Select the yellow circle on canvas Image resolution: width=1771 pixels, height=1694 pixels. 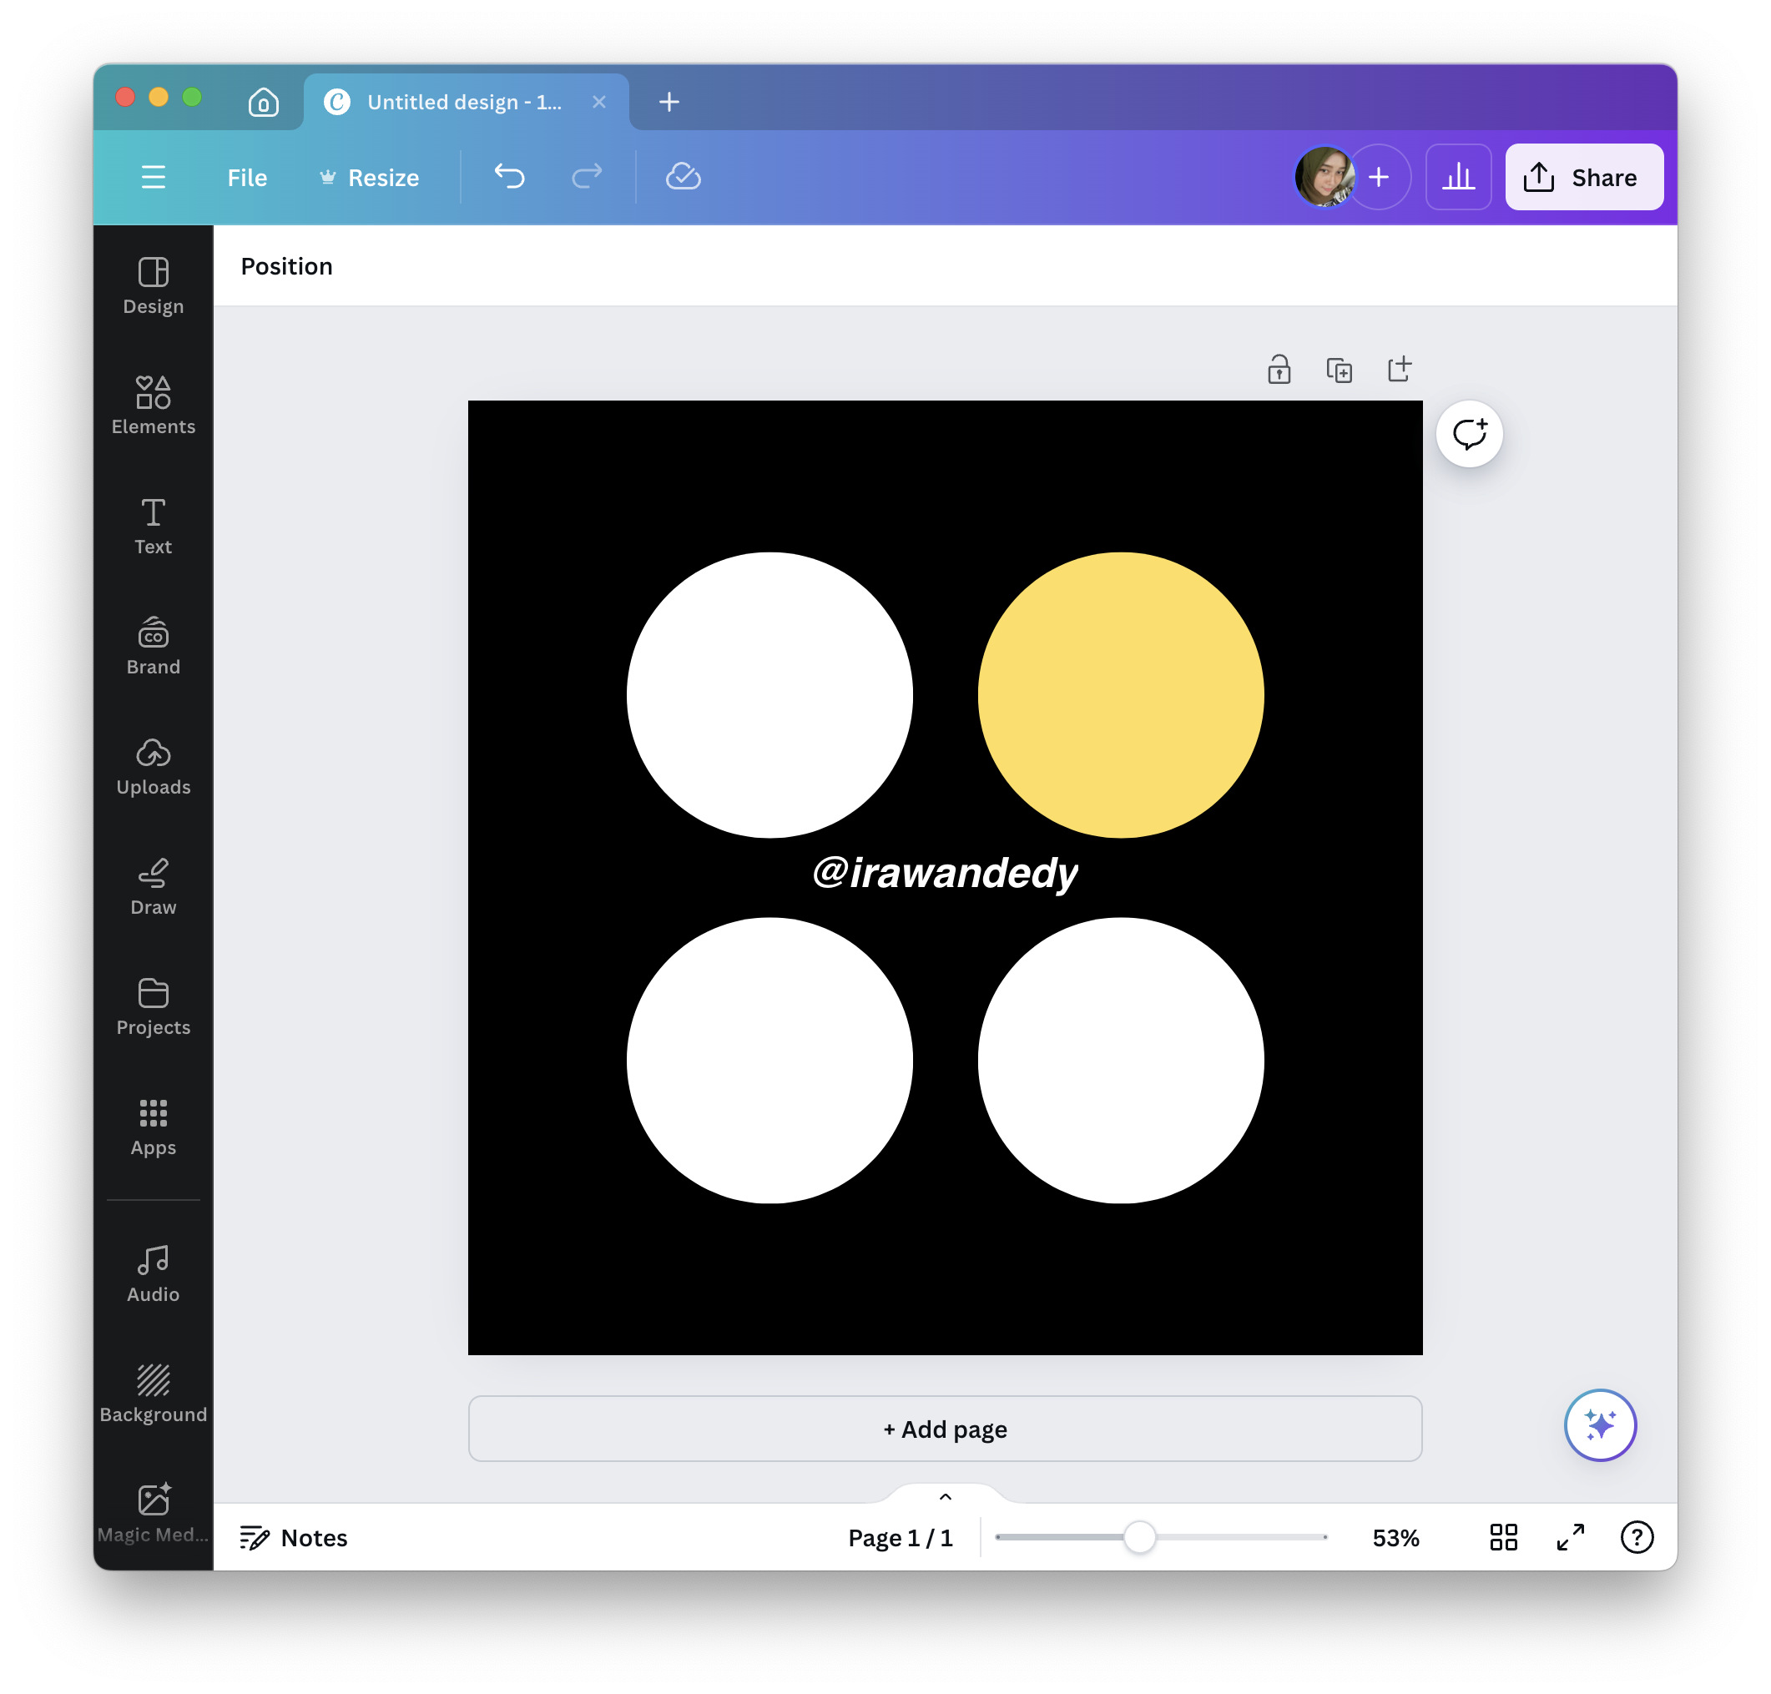[1120, 694]
